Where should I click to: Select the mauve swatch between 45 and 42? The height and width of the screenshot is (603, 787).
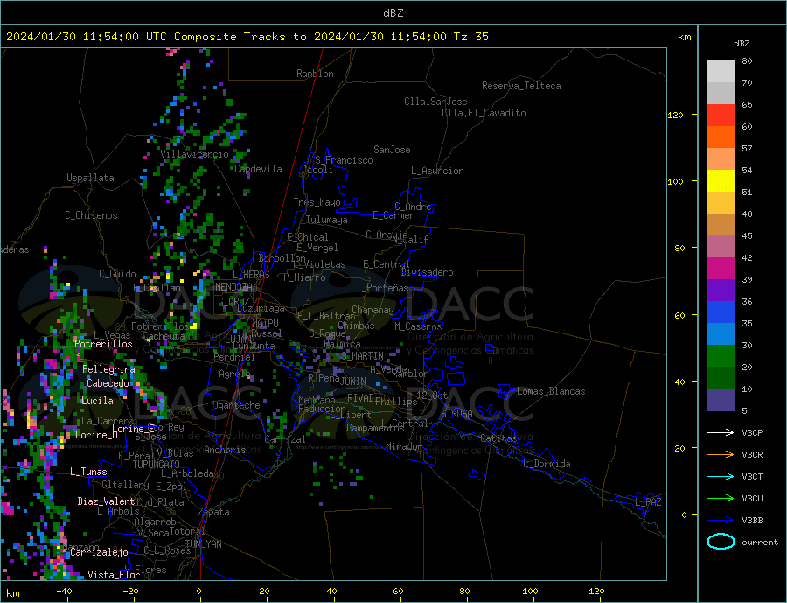tap(721, 246)
